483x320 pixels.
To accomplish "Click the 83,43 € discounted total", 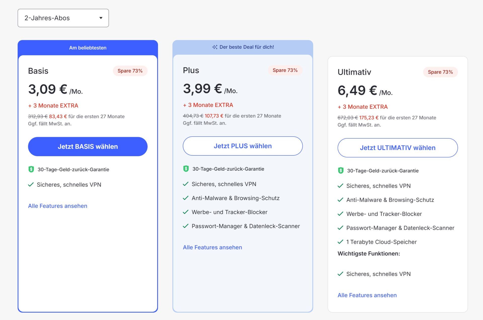I will pyautogui.click(x=58, y=116).
